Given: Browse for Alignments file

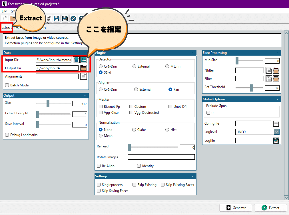Looking at the screenshot, I should point(83,76).
